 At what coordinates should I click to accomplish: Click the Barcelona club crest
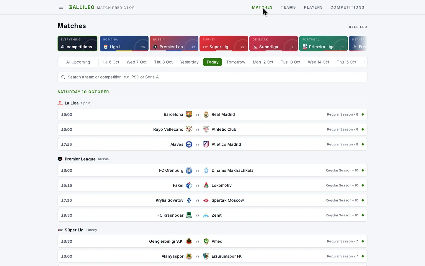(189, 114)
